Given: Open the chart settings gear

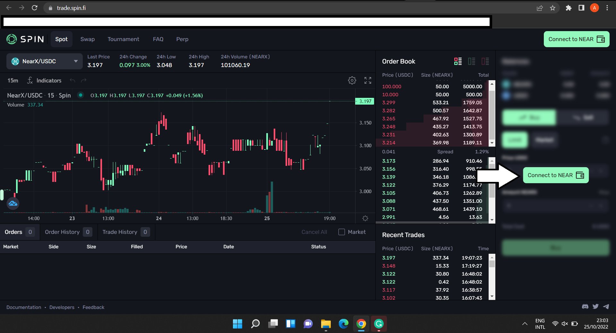Looking at the screenshot, I should [352, 80].
